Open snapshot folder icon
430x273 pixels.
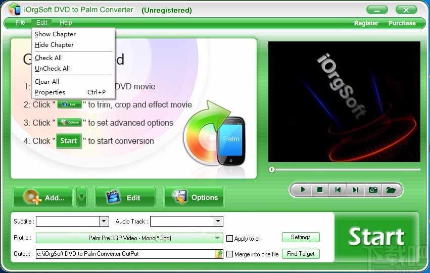pyautogui.click(x=391, y=189)
